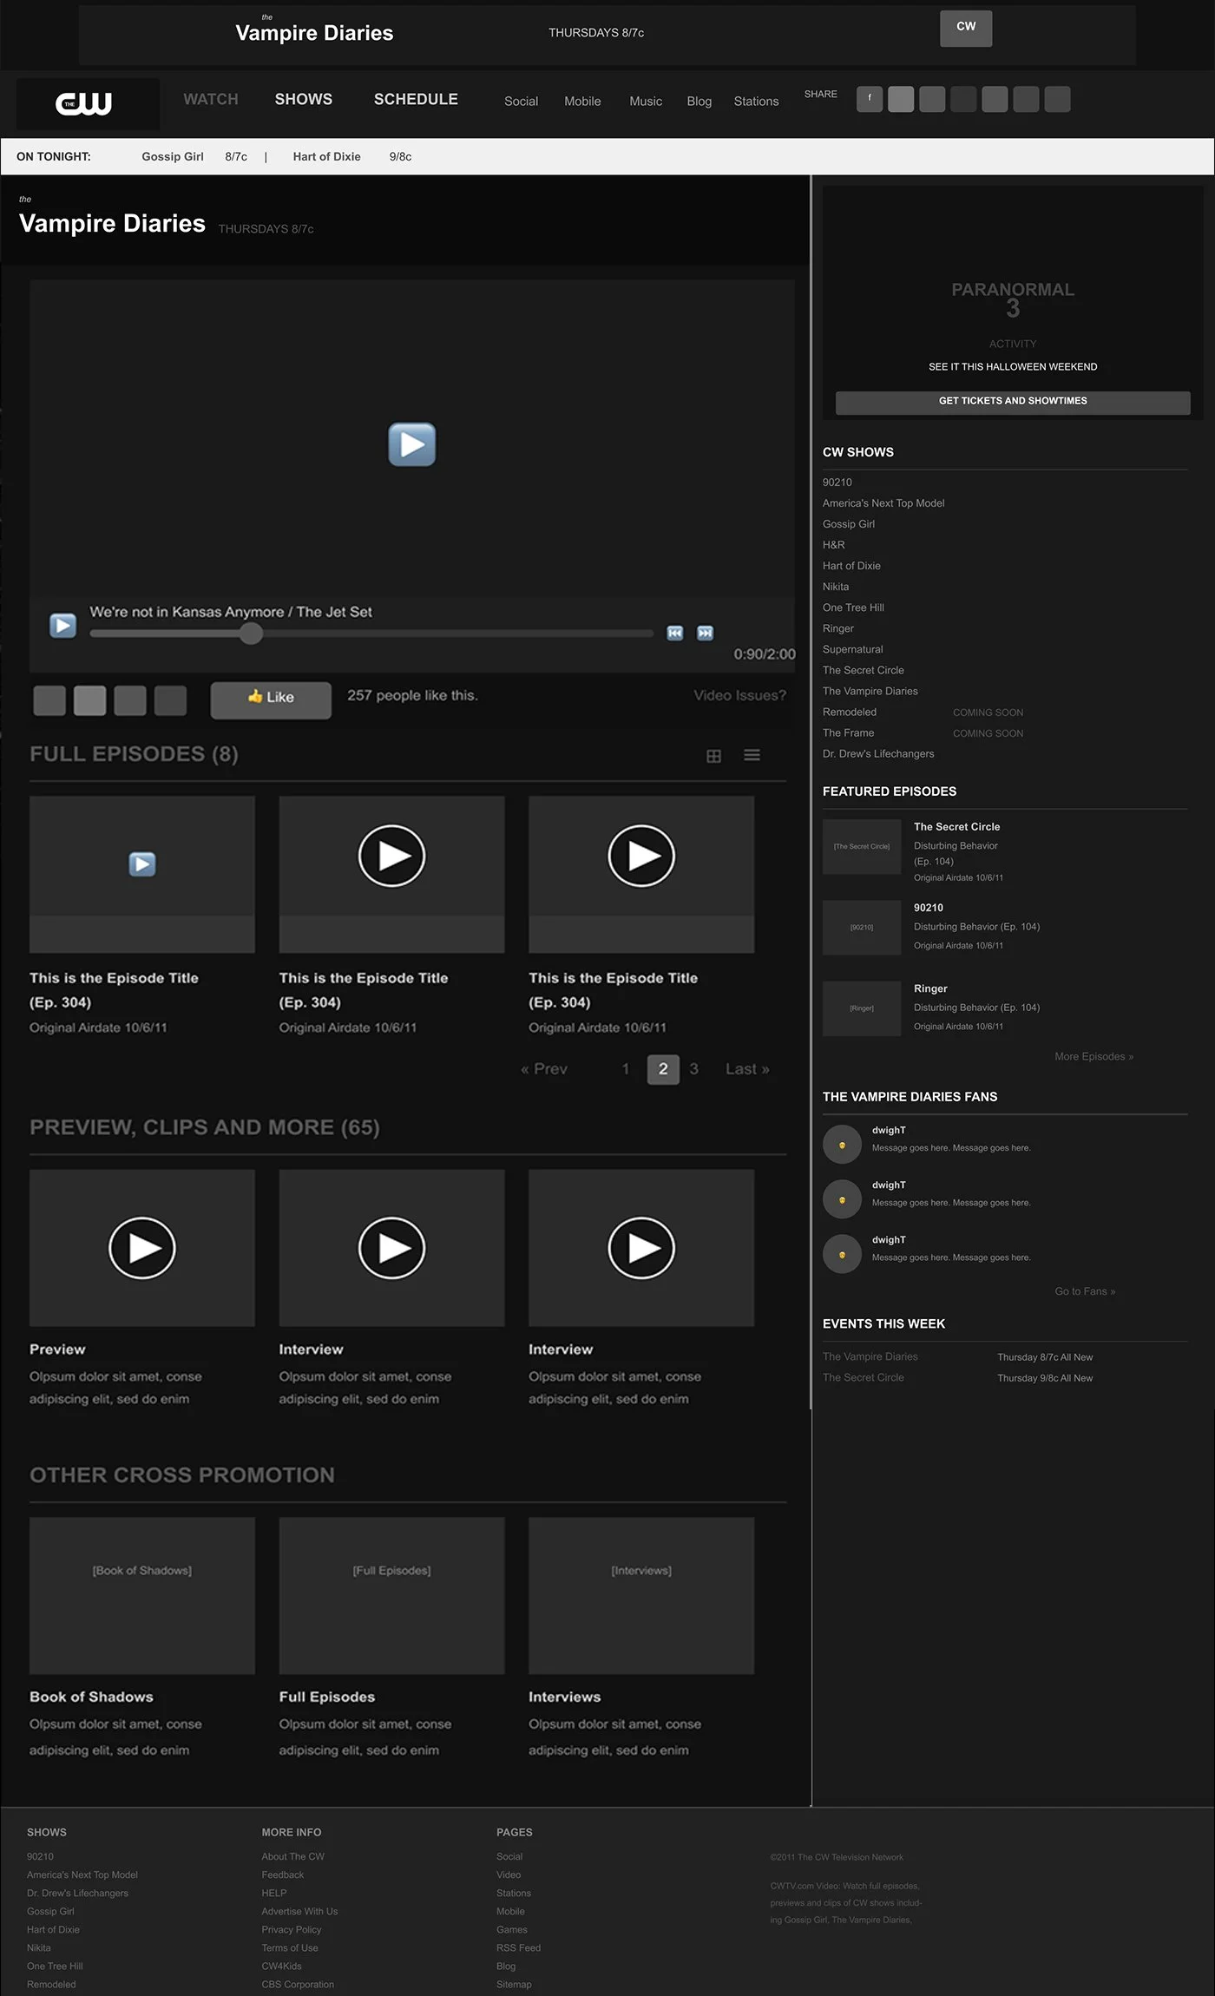The width and height of the screenshot is (1215, 1996).
Task: Click the Go to Fans » link
Action: pos(1085,1291)
